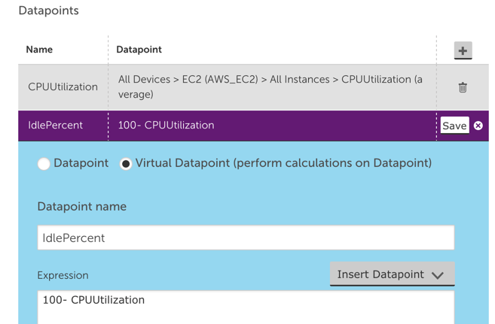Click into the Expression text area
Image resolution: width=495 pixels, height=324 pixels.
(x=246, y=307)
